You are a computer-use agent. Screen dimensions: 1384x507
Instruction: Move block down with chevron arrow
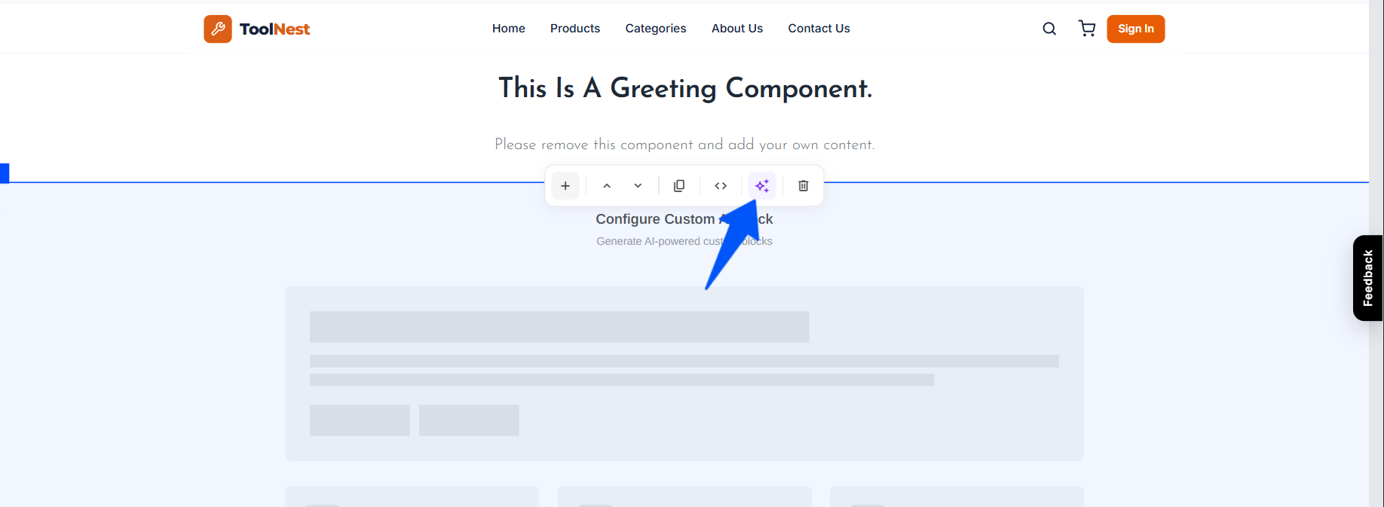tap(638, 185)
